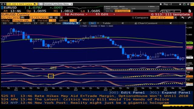This screenshot has height=109, width=194.
Task: Open calendar picker for start date 02/29/2012
Action: (x=22, y=18)
